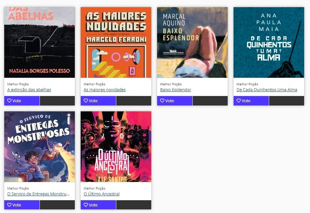Click heart icon under O Serviço de Entregas Monstruosas

coord(9,205)
